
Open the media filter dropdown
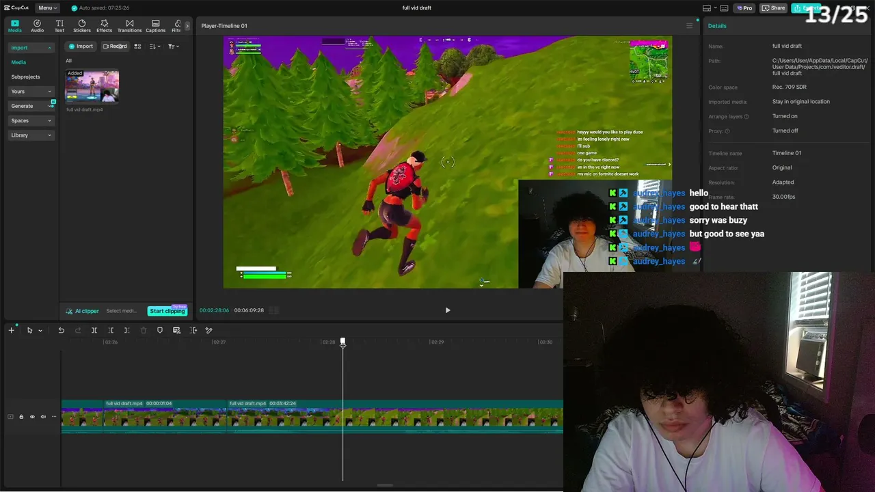click(173, 46)
